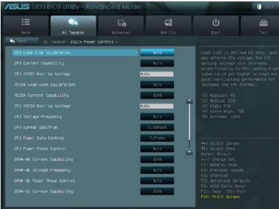The height and width of the screenshot is (209, 279).
Task: Click the DIGI+ Power Control breadcrumb
Action: click(x=92, y=42)
